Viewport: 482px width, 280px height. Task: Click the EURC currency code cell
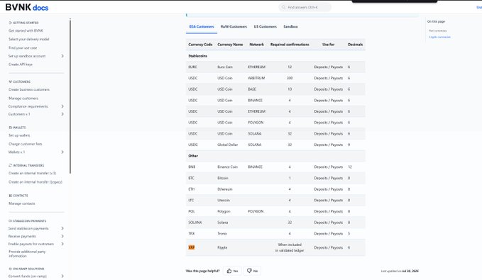tap(193, 67)
